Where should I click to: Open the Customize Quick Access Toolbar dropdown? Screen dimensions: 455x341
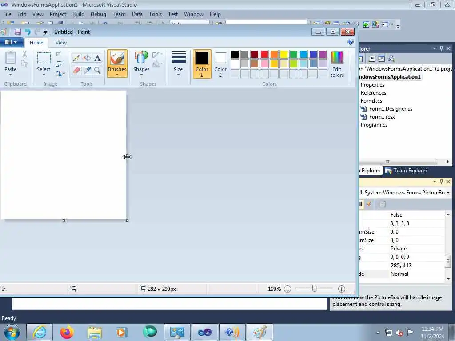pyautogui.click(x=45, y=32)
